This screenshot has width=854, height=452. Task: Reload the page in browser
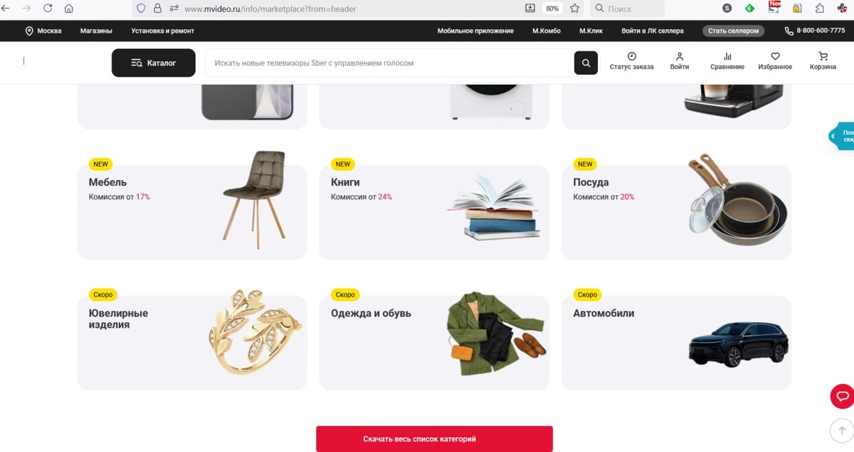48,9
